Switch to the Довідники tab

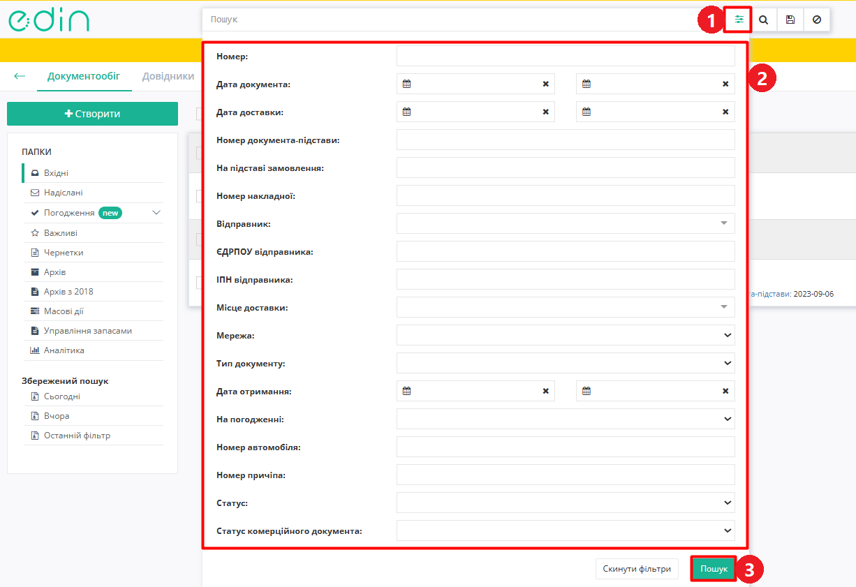(x=168, y=76)
